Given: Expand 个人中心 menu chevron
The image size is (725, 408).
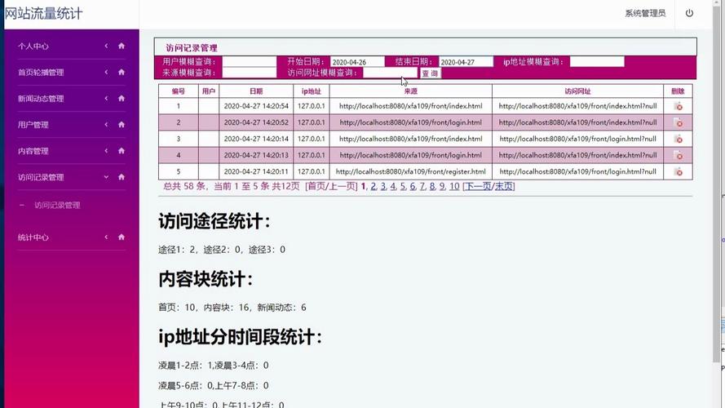Looking at the screenshot, I should 106,46.
